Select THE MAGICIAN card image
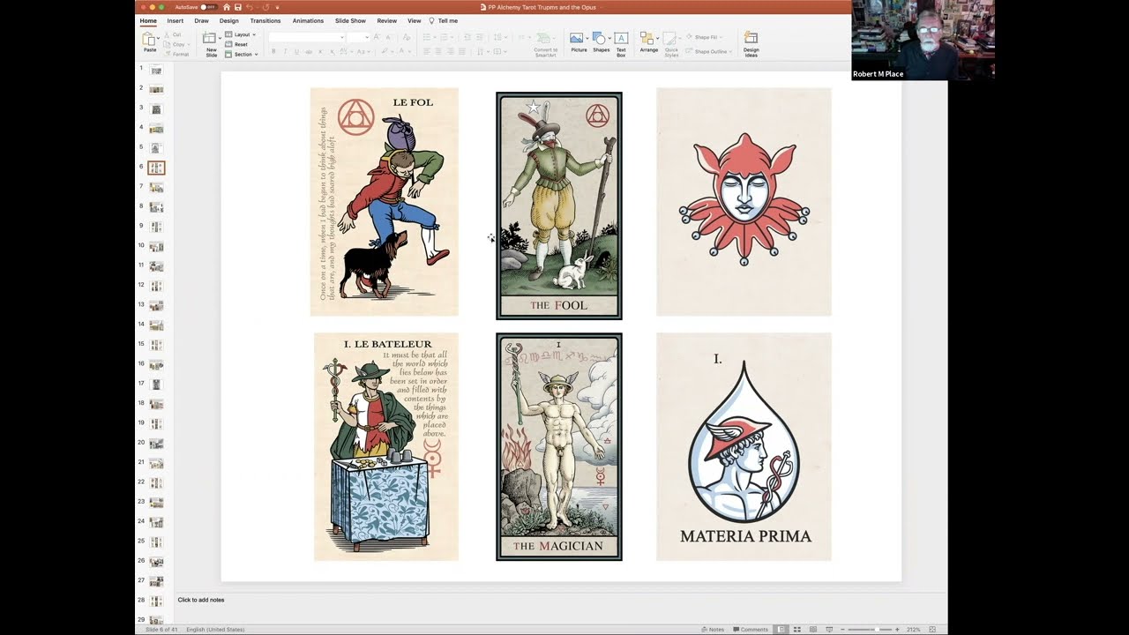1129x635 pixels. 559,446
